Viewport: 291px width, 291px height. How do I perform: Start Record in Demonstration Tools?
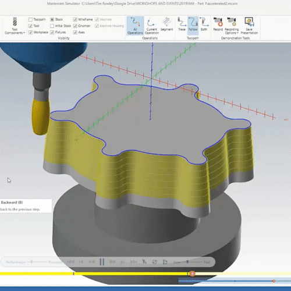[218, 24]
